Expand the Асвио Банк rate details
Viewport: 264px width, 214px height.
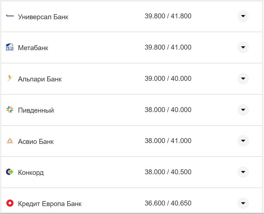point(243,141)
